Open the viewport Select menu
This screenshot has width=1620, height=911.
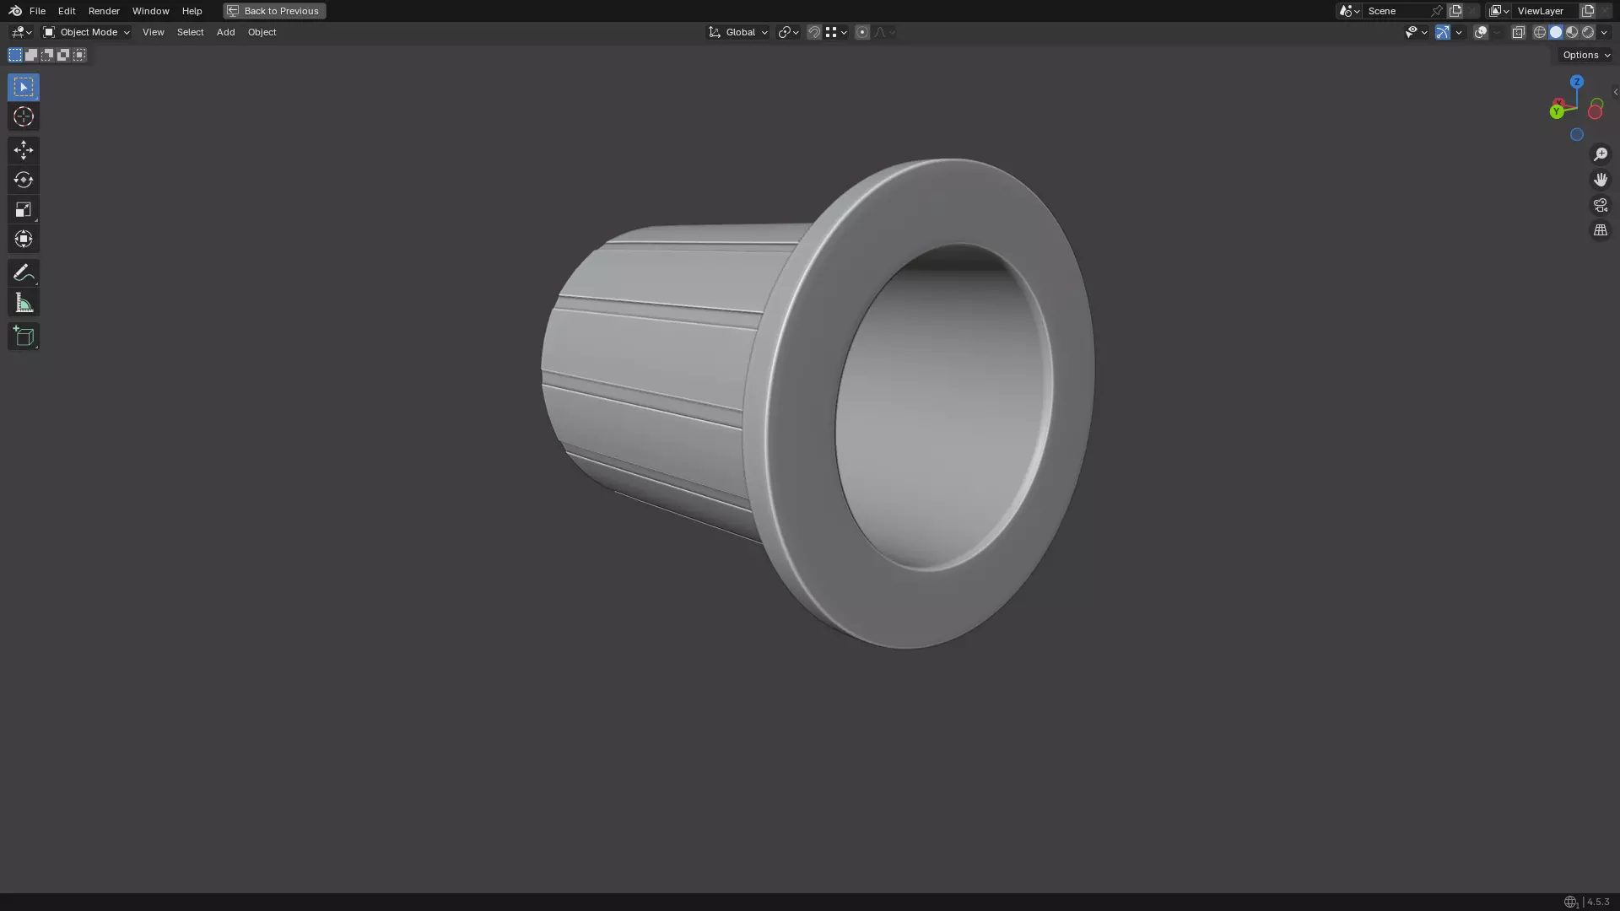190,32
